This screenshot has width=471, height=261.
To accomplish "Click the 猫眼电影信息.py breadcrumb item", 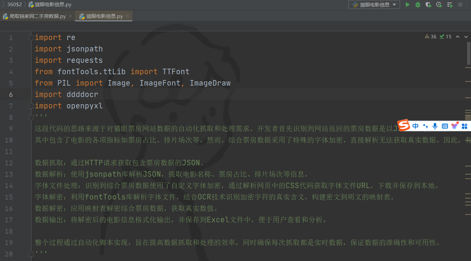I will 50,5.
